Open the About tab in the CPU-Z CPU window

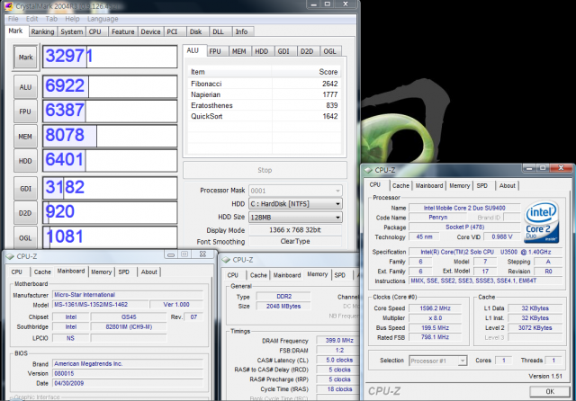tap(508, 185)
